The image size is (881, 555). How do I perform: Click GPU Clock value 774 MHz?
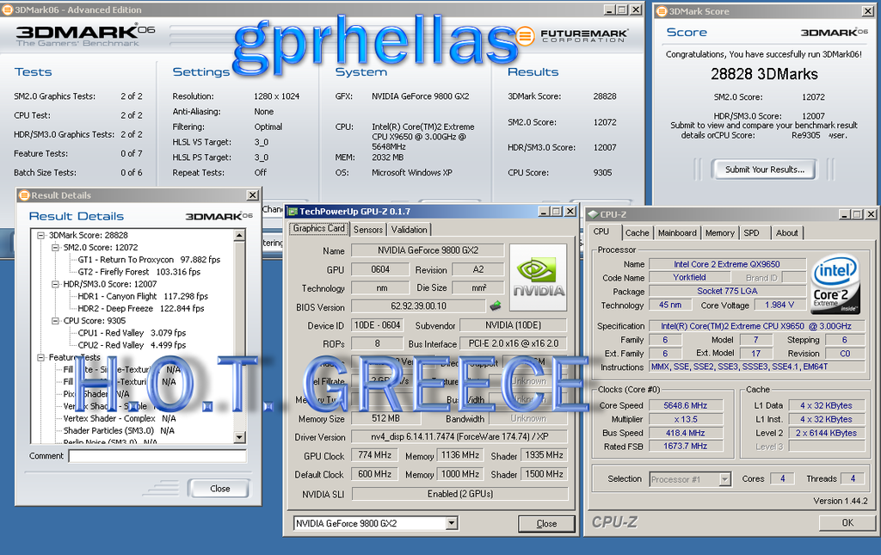374,455
